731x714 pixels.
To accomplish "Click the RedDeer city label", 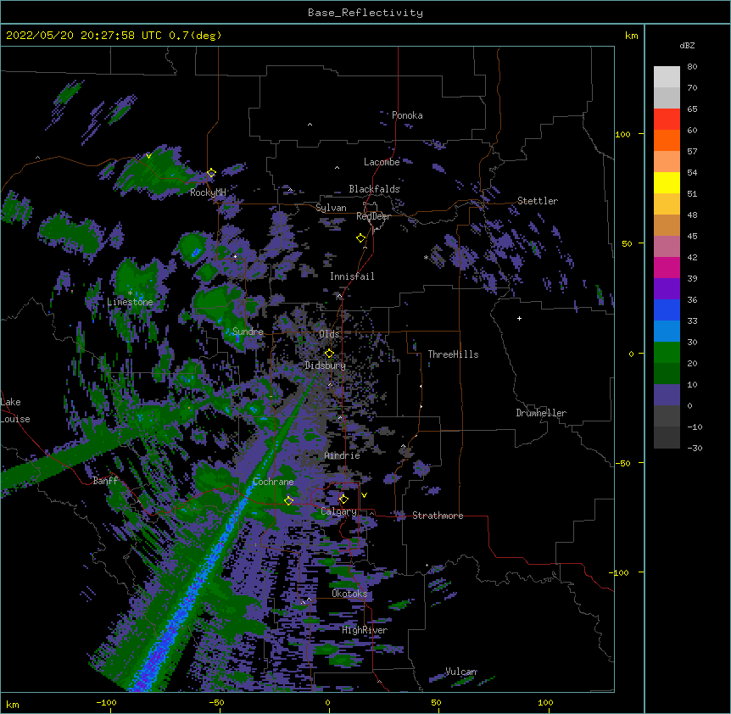I will pos(373,216).
